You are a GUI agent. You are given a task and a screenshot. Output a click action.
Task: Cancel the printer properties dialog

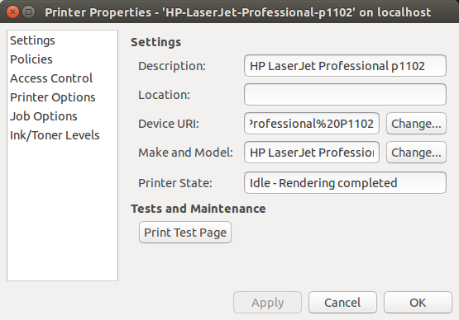(x=342, y=303)
